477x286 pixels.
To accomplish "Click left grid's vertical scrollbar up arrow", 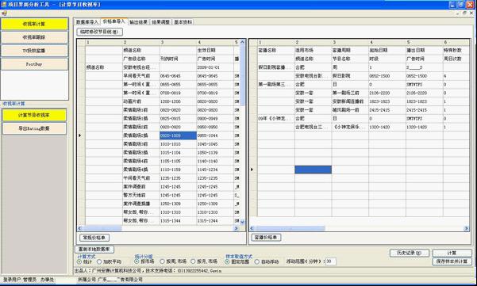I will [x=242, y=42].
